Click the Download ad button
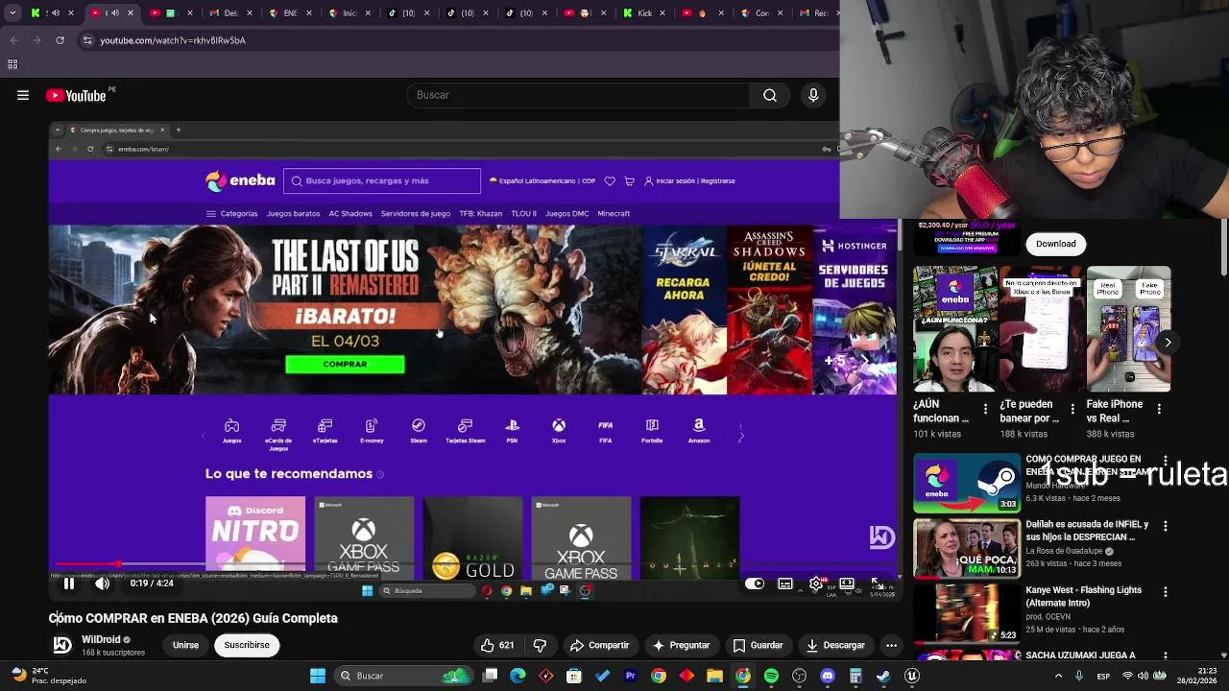 pyautogui.click(x=1055, y=244)
